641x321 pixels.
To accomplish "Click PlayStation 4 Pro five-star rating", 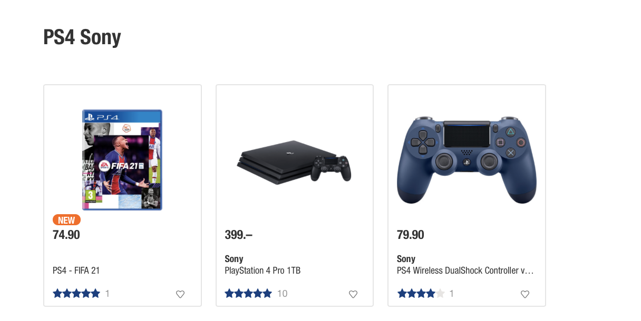I will pos(248,294).
